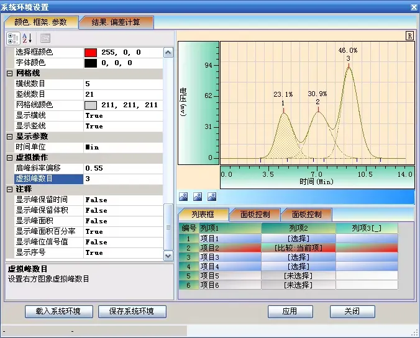Select the 列表框 tab

(203, 215)
